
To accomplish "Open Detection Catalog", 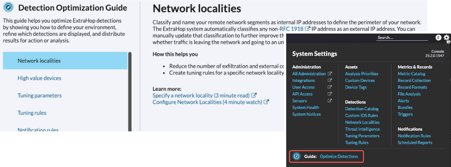I will [362, 109].
